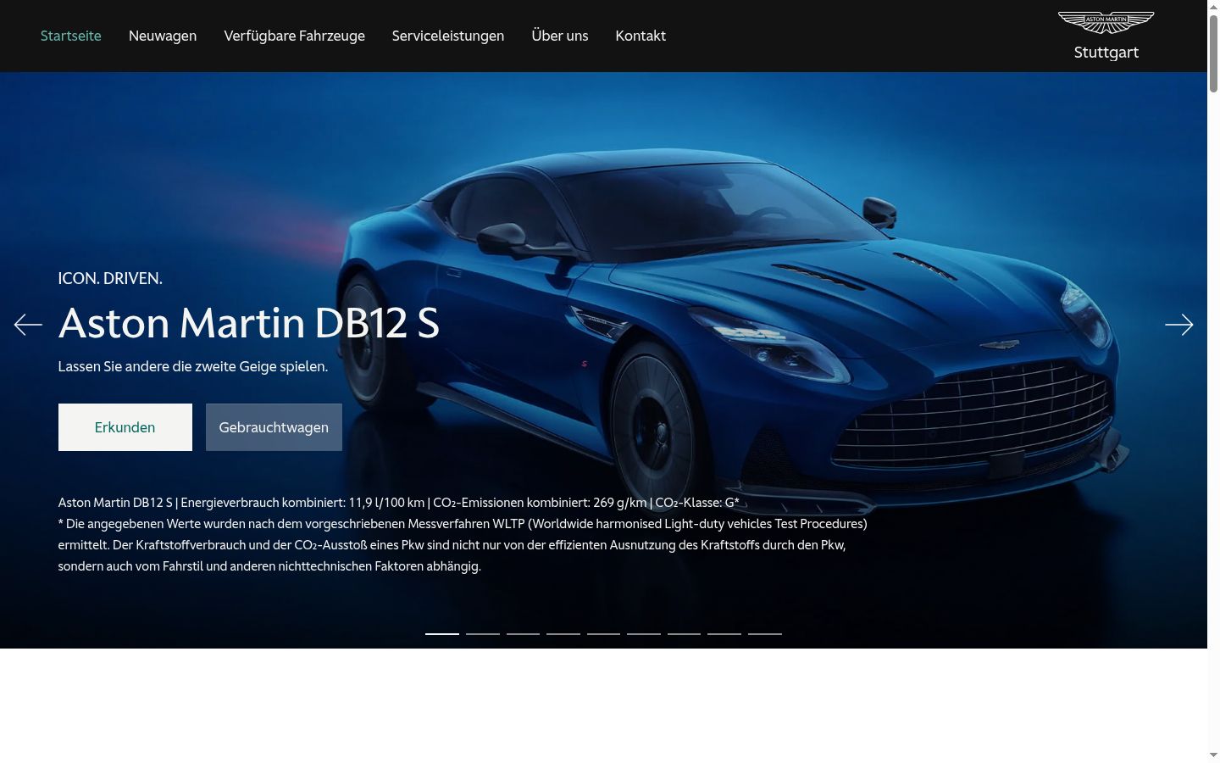Click the scrollbar down arrow
This screenshot has height=763, width=1220.
1213,755
